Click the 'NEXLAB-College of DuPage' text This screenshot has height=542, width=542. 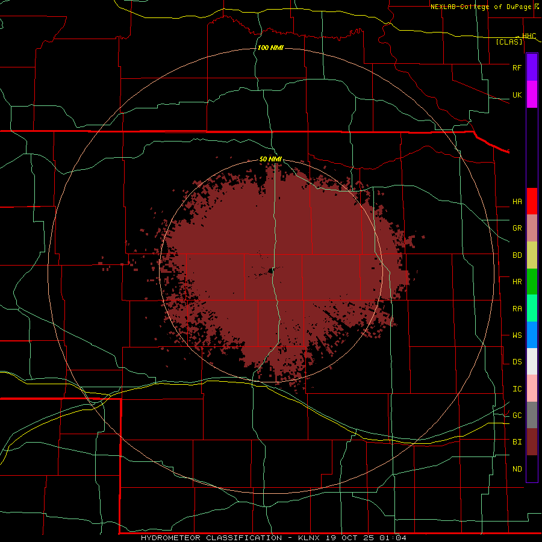point(482,7)
